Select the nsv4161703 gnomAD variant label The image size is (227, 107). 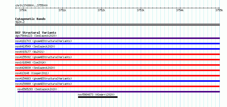point(44,41)
